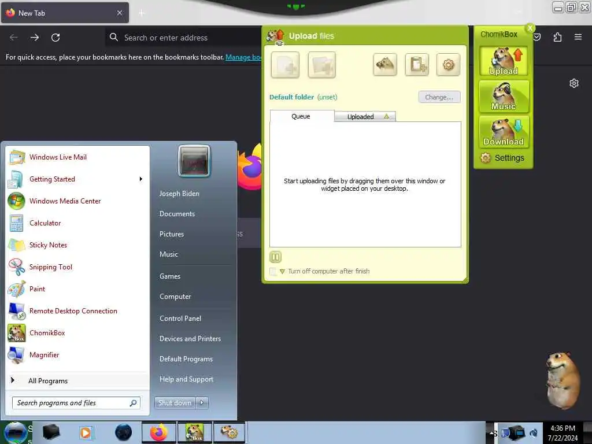Open Paint from Start menu
Screen dimensions: 592x444
click(x=77, y=289)
